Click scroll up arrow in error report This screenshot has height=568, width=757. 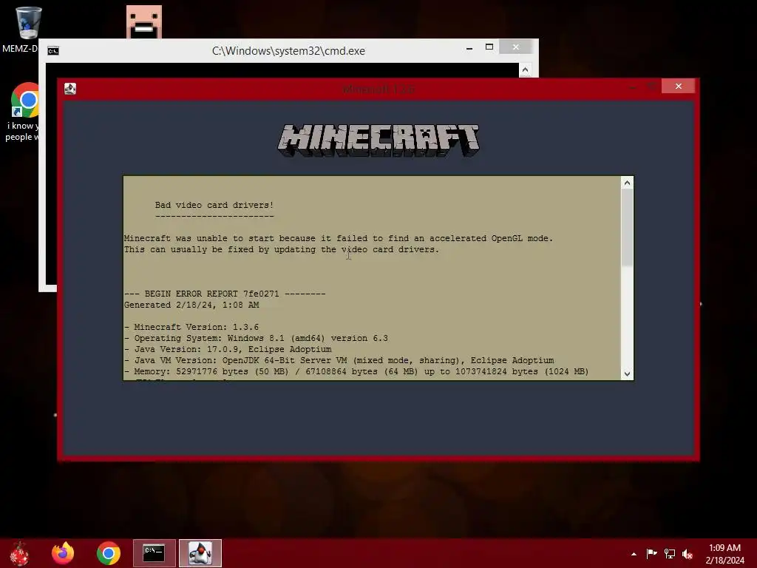627,183
